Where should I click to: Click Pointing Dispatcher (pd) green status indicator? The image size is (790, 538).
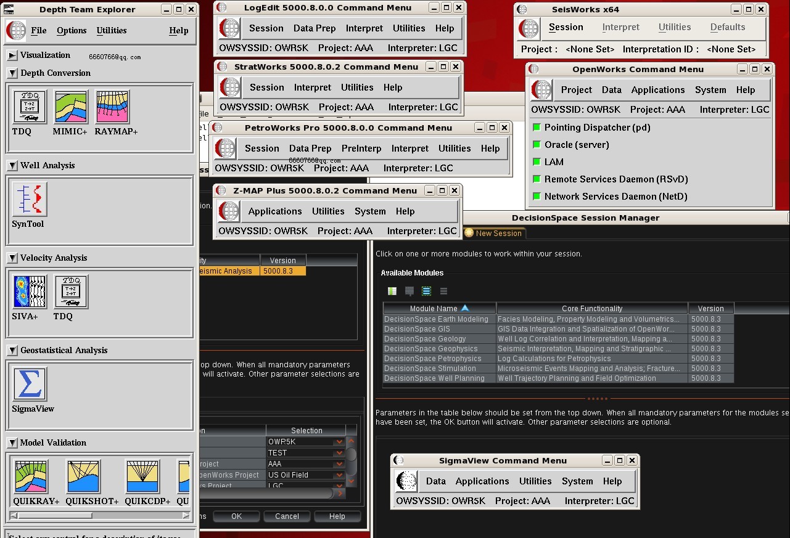click(x=537, y=128)
